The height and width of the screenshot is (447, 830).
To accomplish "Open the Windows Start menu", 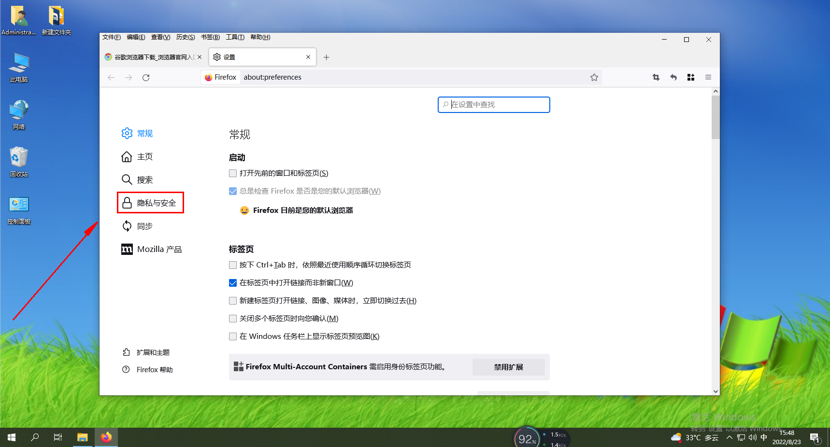I will [x=12, y=437].
